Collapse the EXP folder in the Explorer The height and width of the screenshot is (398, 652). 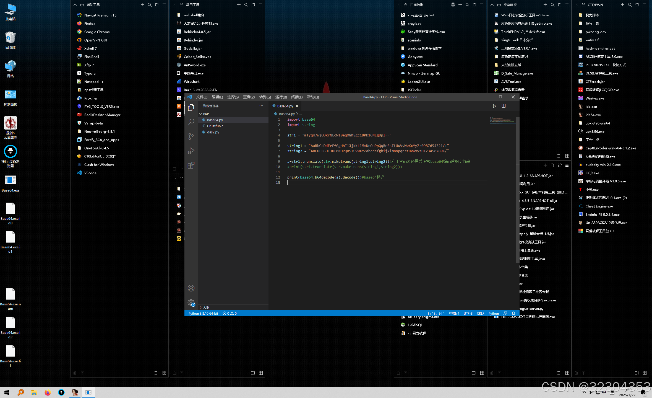pyautogui.click(x=200, y=114)
